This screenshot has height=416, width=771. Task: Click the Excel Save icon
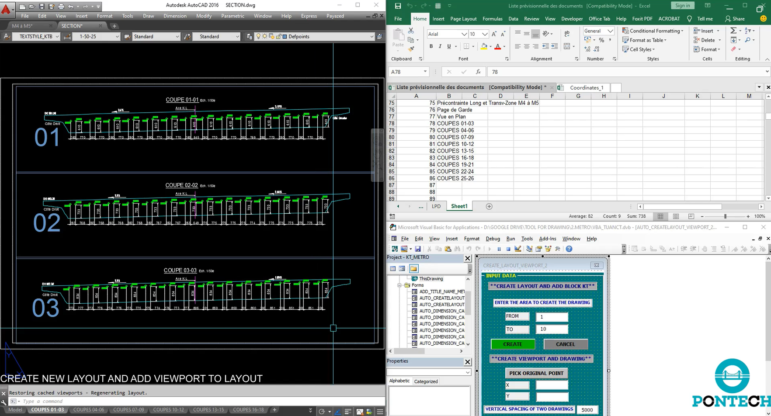[x=398, y=6]
